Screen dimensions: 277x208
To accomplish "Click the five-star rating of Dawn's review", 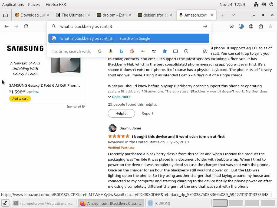I will [x=119, y=136].
